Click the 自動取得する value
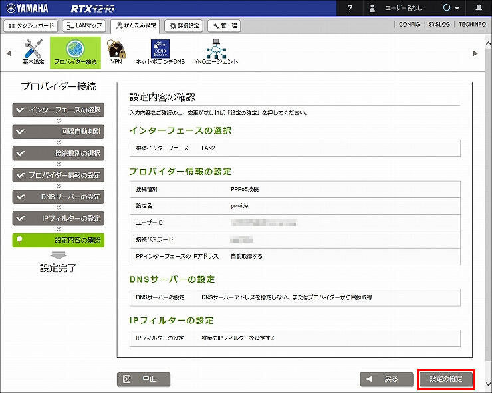The height and width of the screenshot is (393, 492). click(x=247, y=257)
